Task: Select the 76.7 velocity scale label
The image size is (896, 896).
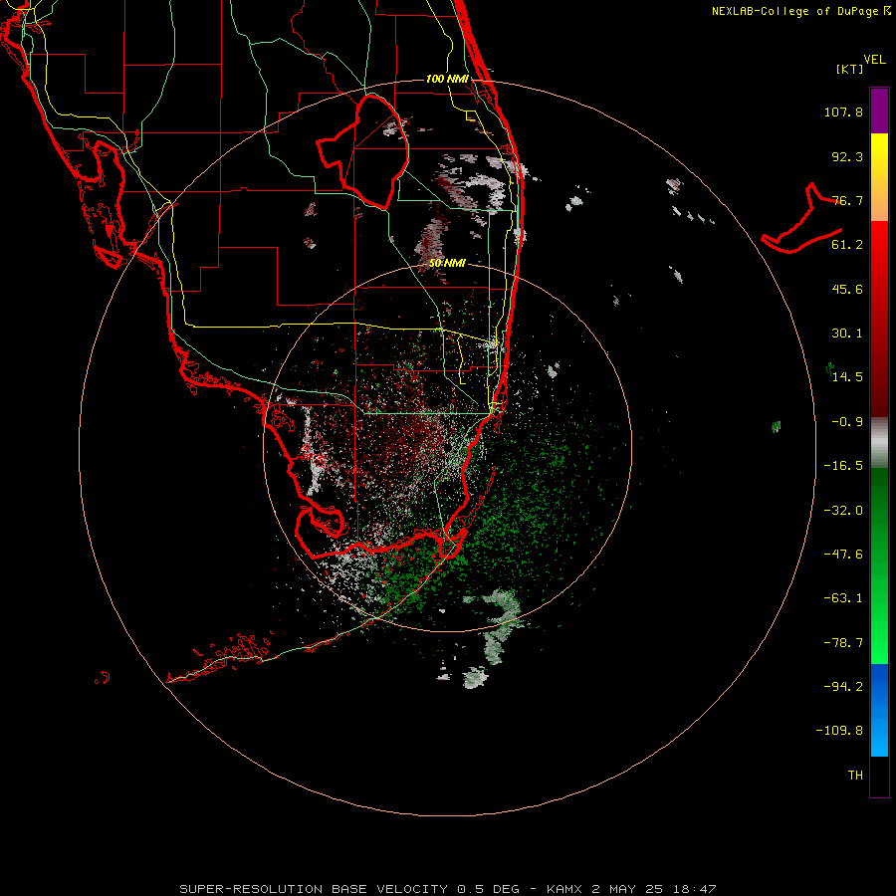Action: pos(847,200)
